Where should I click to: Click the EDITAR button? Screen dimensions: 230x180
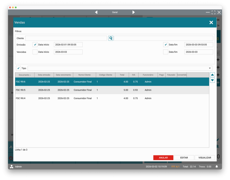pos(184,157)
